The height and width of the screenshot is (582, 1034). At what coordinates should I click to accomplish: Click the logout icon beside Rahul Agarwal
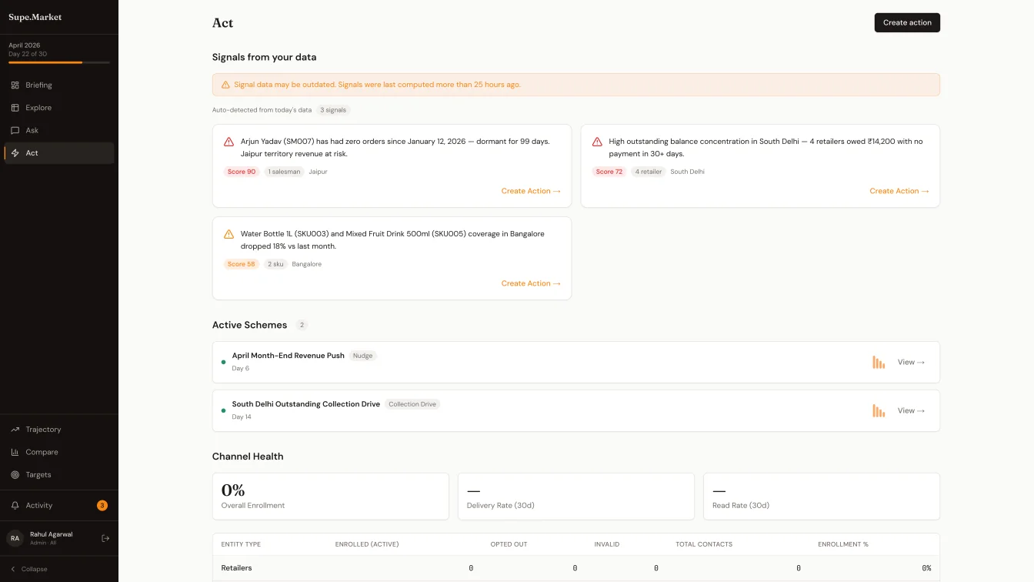click(105, 538)
